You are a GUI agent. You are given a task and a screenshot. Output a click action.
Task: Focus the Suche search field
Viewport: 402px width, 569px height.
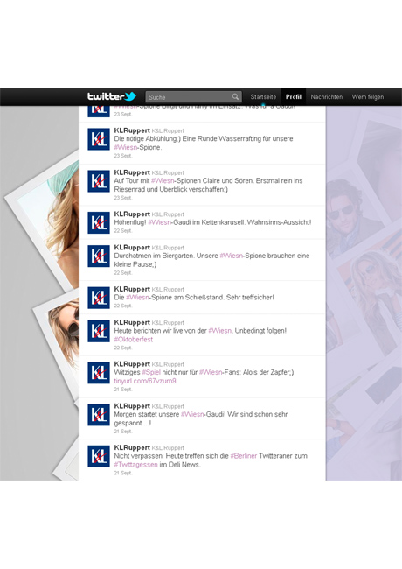pos(193,97)
